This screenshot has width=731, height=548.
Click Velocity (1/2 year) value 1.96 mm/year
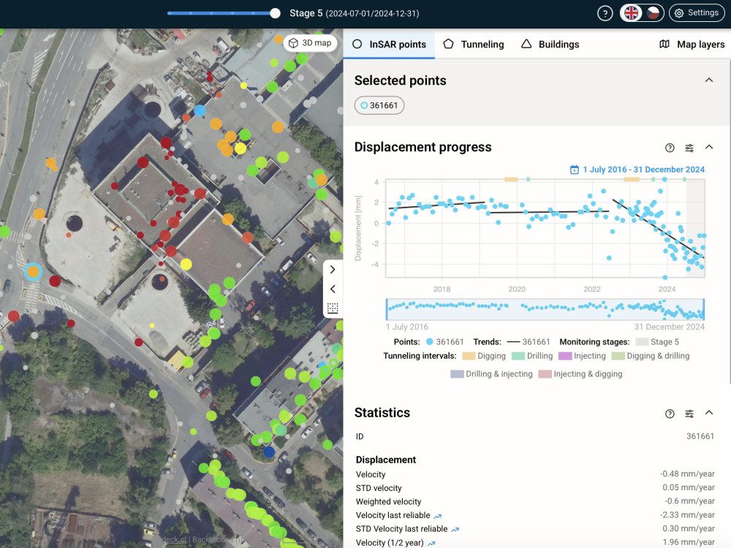pos(689,542)
